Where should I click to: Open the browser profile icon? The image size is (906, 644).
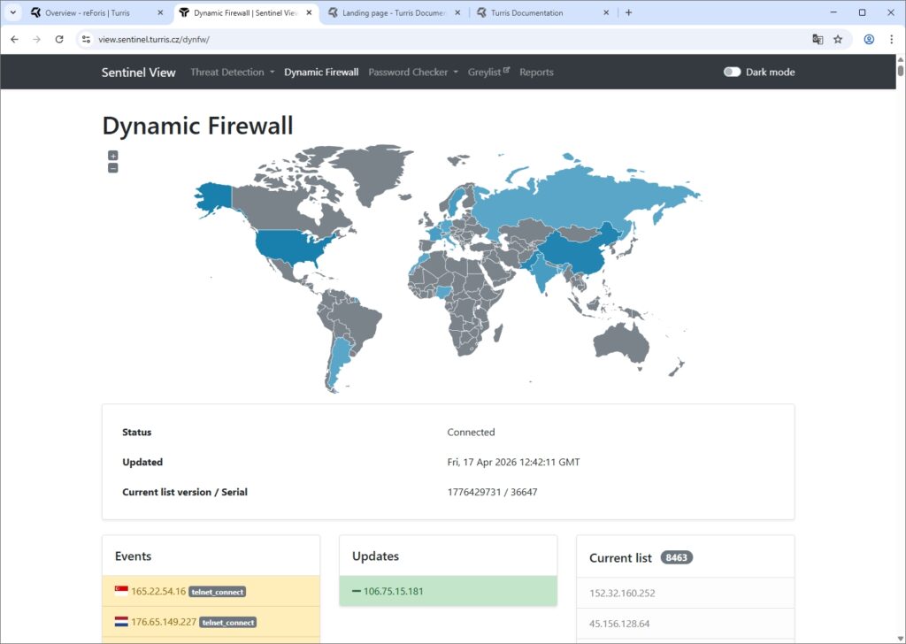click(869, 39)
